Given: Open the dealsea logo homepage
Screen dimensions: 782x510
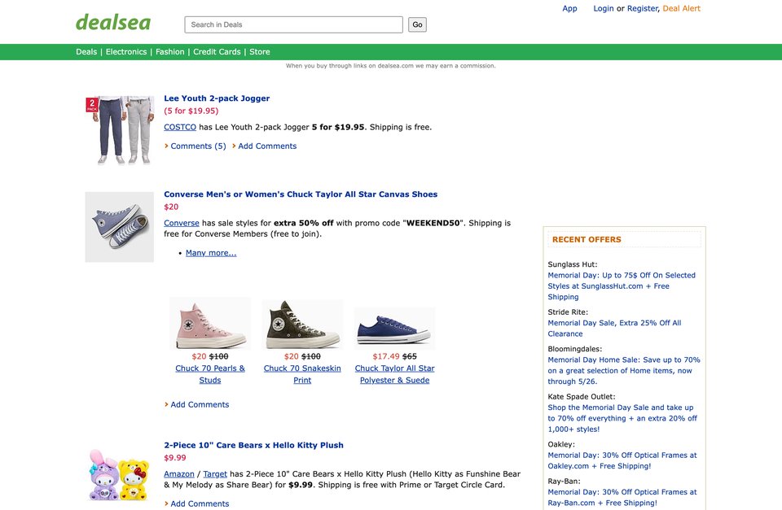Looking at the screenshot, I should pyautogui.click(x=113, y=23).
